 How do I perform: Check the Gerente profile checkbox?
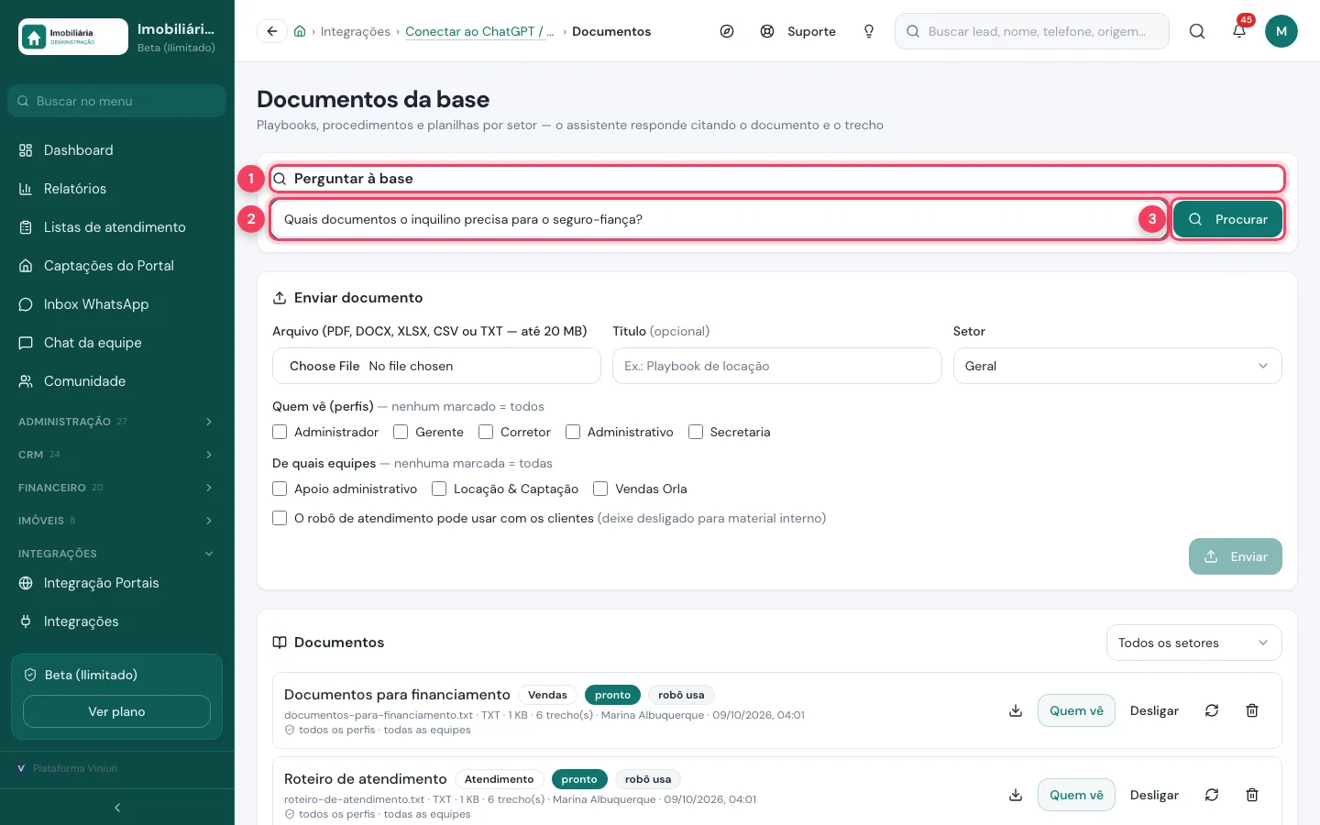click(x=401, y=432)
